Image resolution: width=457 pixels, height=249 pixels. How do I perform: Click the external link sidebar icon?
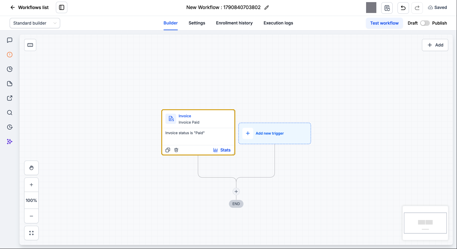pyautogui.click(x=10, y=98)
